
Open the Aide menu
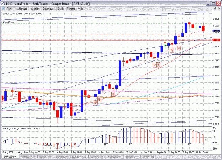(x=80, y=9)
